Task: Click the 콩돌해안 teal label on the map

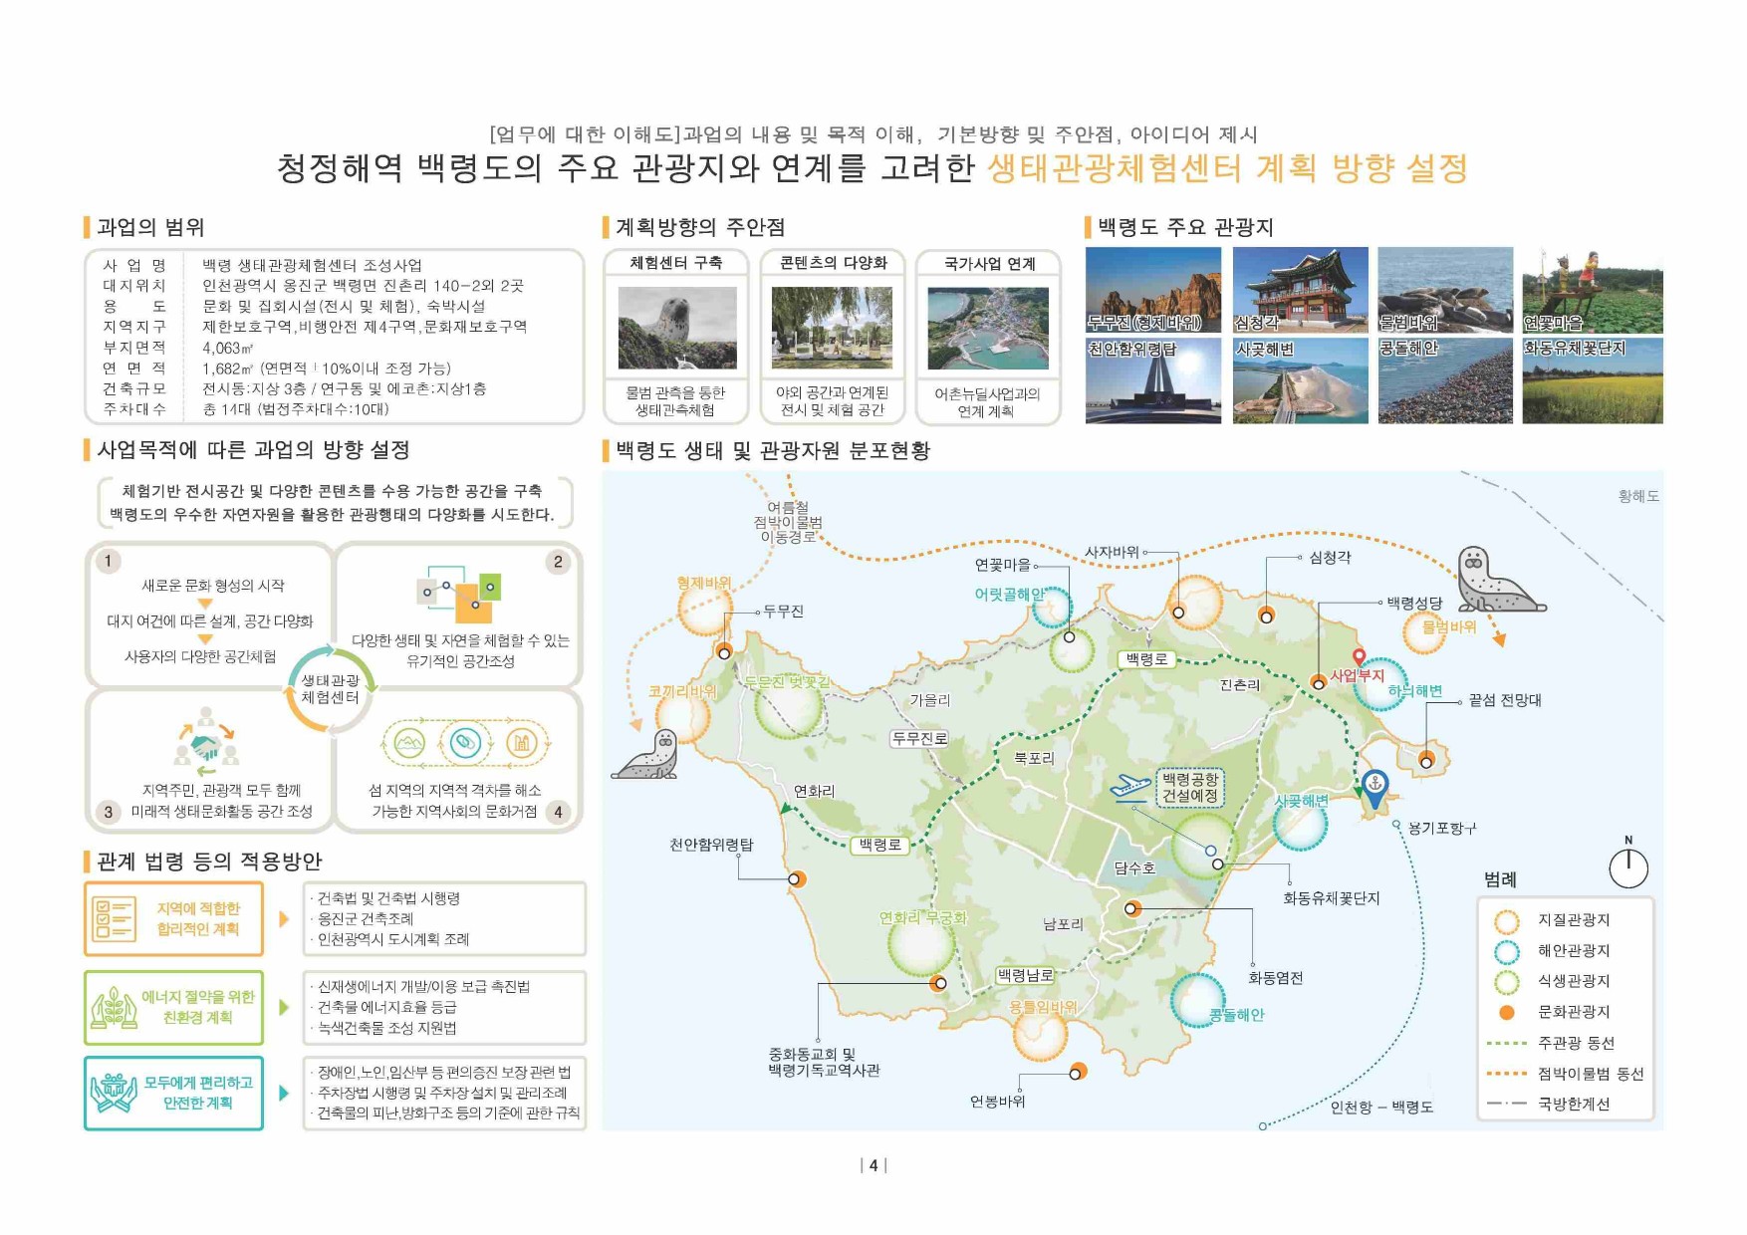Action: (x=1236, y=1015)
